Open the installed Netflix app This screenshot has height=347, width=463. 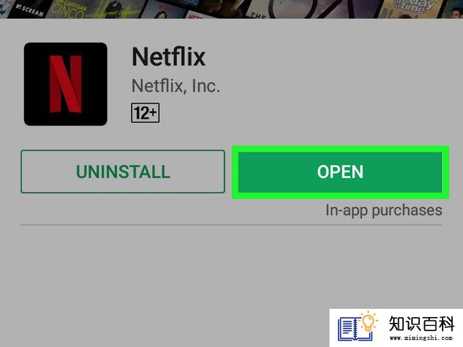pyautogui.click(x=340, y=172)
